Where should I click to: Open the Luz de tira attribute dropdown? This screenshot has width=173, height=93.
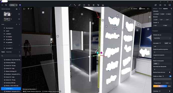(162, 38)
